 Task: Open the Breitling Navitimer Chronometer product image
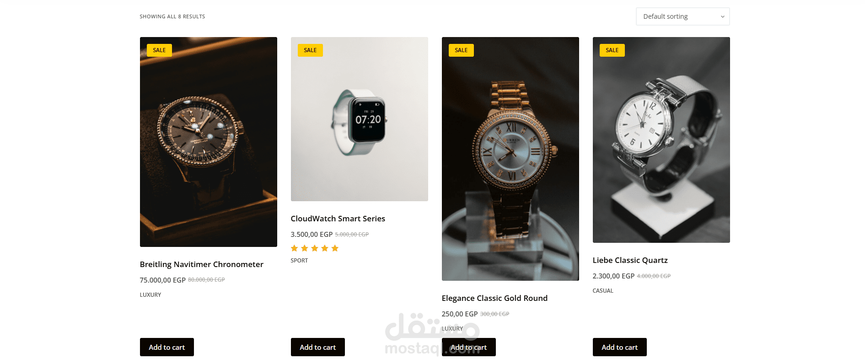[209, 142]
